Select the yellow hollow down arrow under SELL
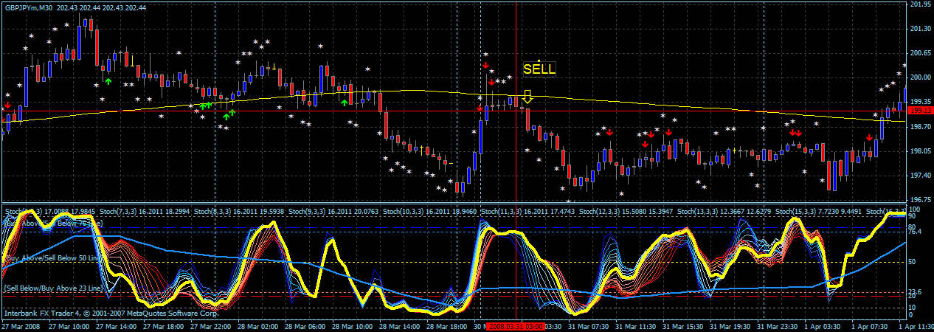This screenshot has height=332, width=934. pyautogui.click(x=527, y=97)
